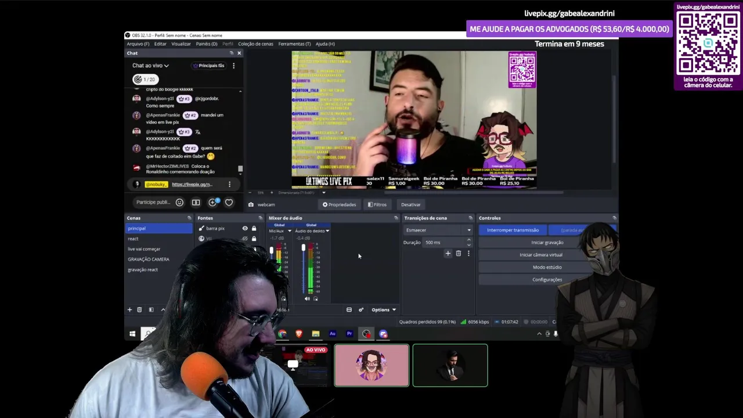The width and height of the screenshot is (743, 418).
Task: Open Editar menu
Action: pyautogui.click(x=160, y=44)
